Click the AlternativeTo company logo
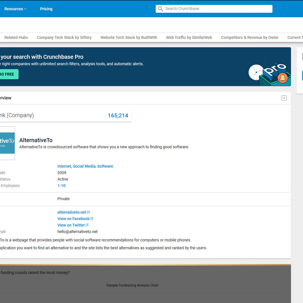 tap(7, 143)
